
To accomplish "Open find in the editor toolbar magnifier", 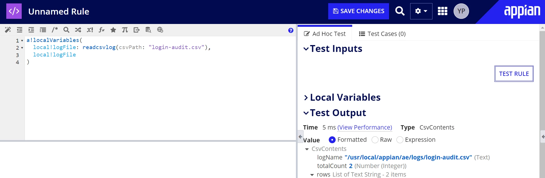I will [x=66, y=30].
